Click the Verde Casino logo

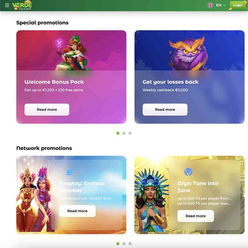click(22, 5)
